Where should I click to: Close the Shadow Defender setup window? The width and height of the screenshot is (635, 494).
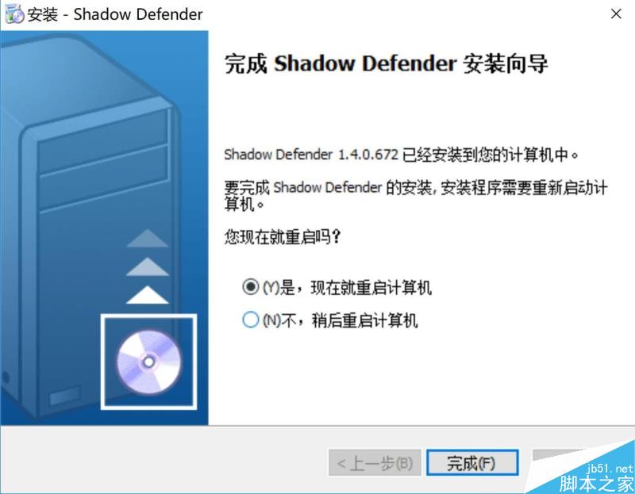(x=616, y=13)
